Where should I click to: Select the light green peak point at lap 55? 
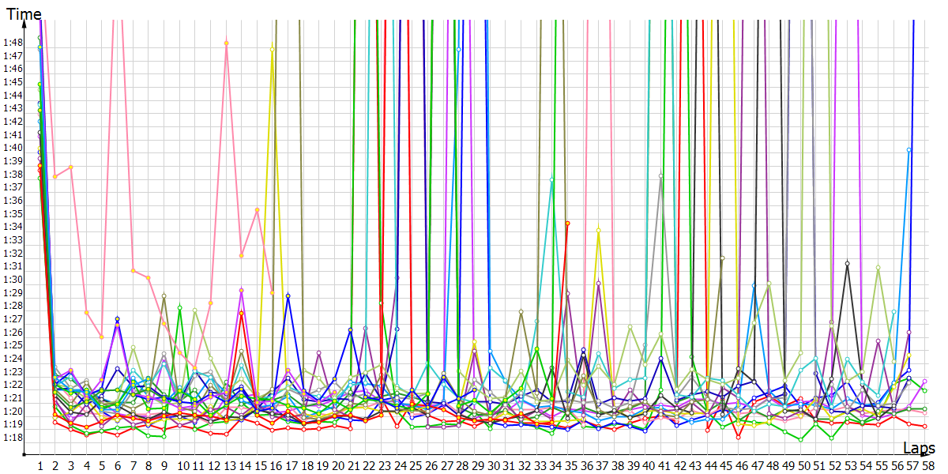point(878,268)
